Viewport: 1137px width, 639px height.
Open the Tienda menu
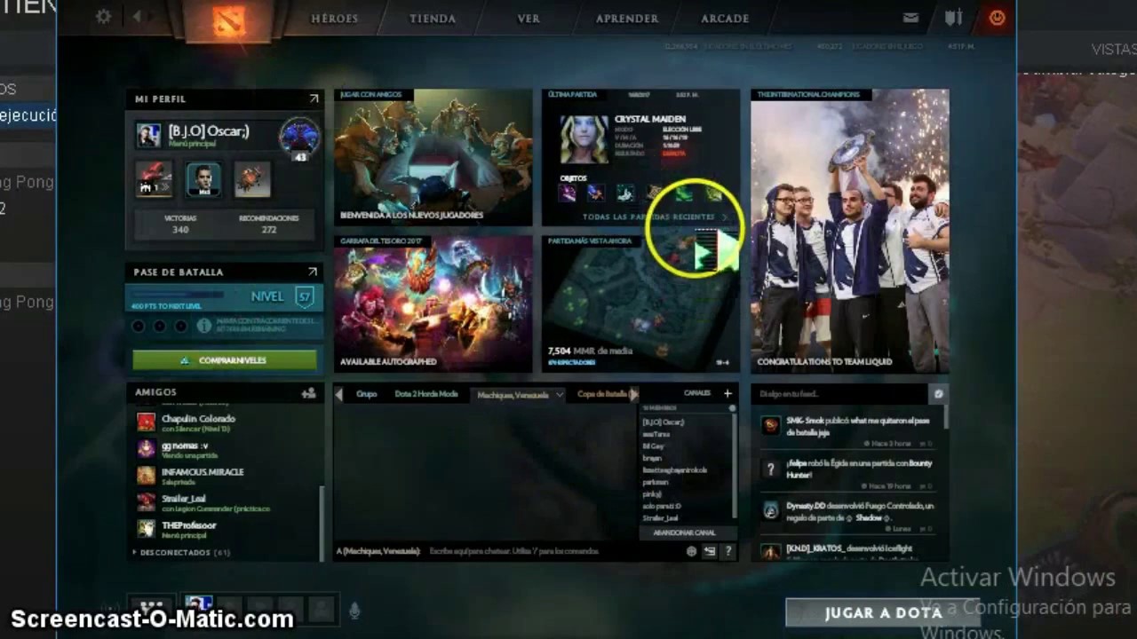(x=433, y=19)
